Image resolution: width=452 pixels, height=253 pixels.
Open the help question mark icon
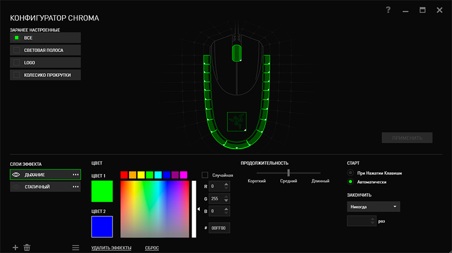(388, 10)
